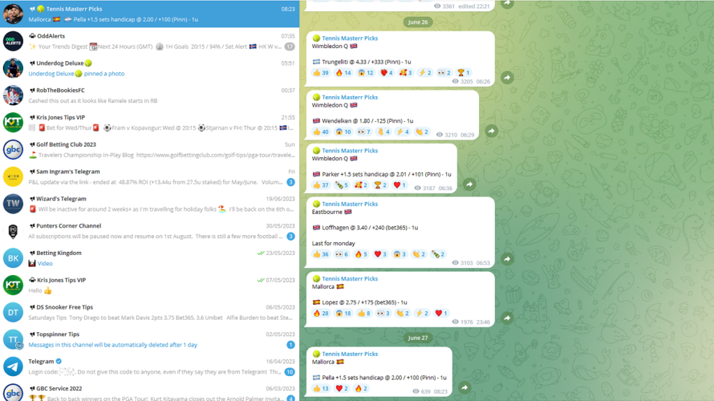
Task: Open Kris Jones Tips VIP 'Hello' chat
Action: point(149,285)
